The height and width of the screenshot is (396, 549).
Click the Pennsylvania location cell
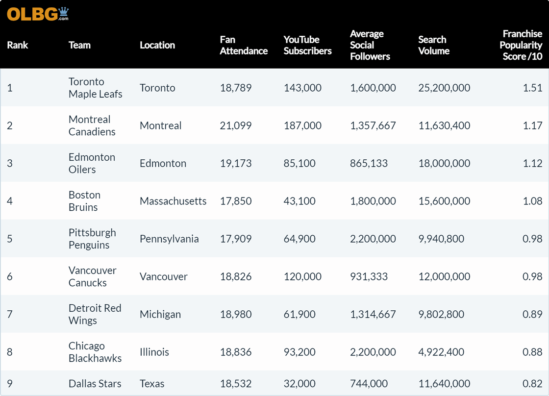[169, 239]
